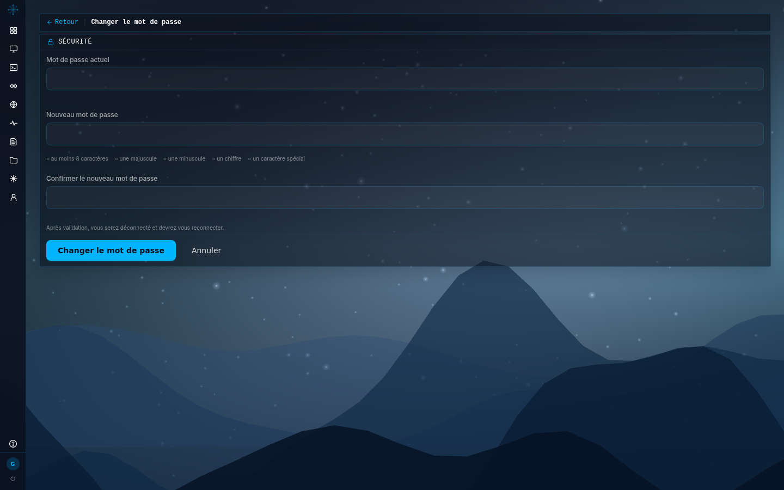Click the blue Changer le mot de passe button
The height and width of the screenshot is (490, 784).
(111, 250)
